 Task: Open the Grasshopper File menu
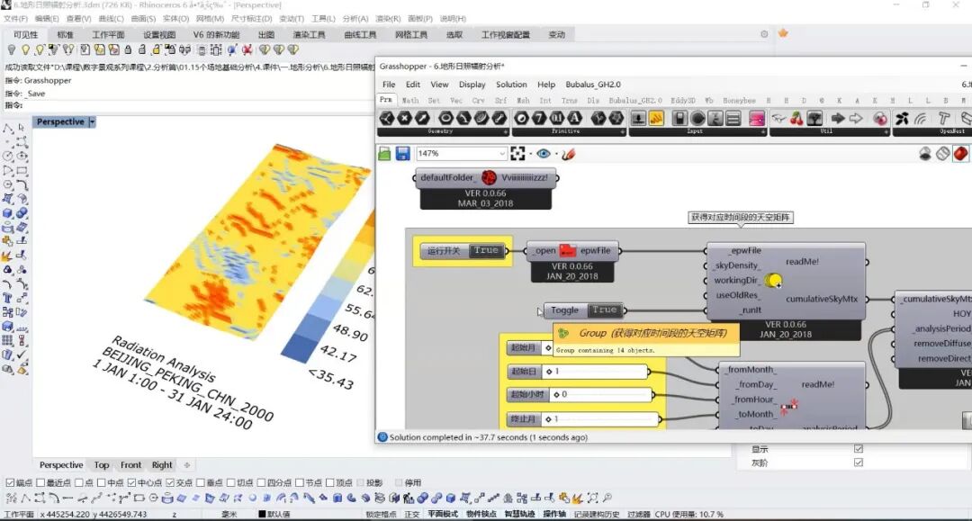click(x=389, y=85)
